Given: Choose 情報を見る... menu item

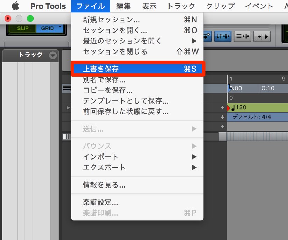Looking at the screenshot, I should pyautogui.click(x=137, y=185).
